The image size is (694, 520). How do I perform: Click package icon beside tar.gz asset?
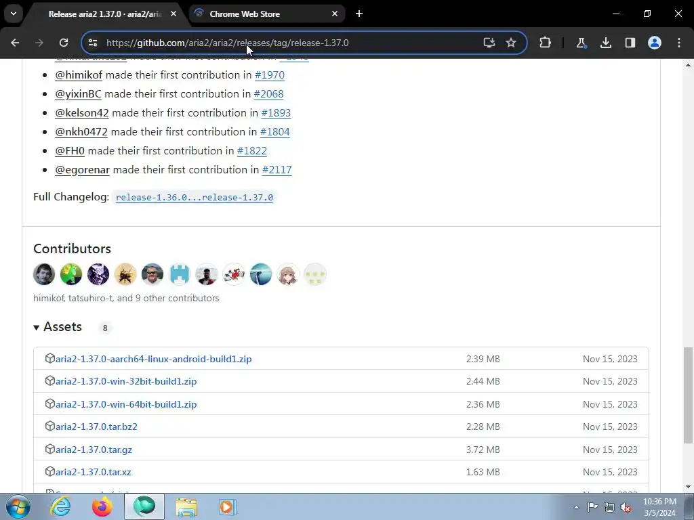coord(50,450)
